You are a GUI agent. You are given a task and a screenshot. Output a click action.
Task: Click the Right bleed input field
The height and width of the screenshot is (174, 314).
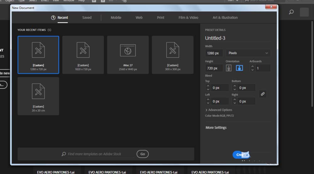[x=246, y=101]
